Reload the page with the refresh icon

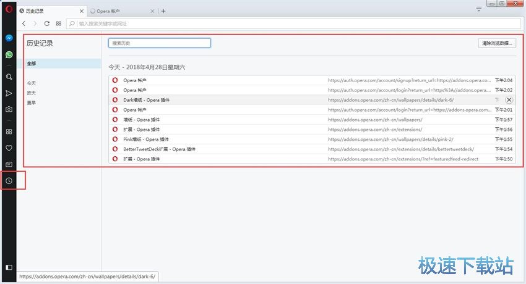click(x=47, y=23)
